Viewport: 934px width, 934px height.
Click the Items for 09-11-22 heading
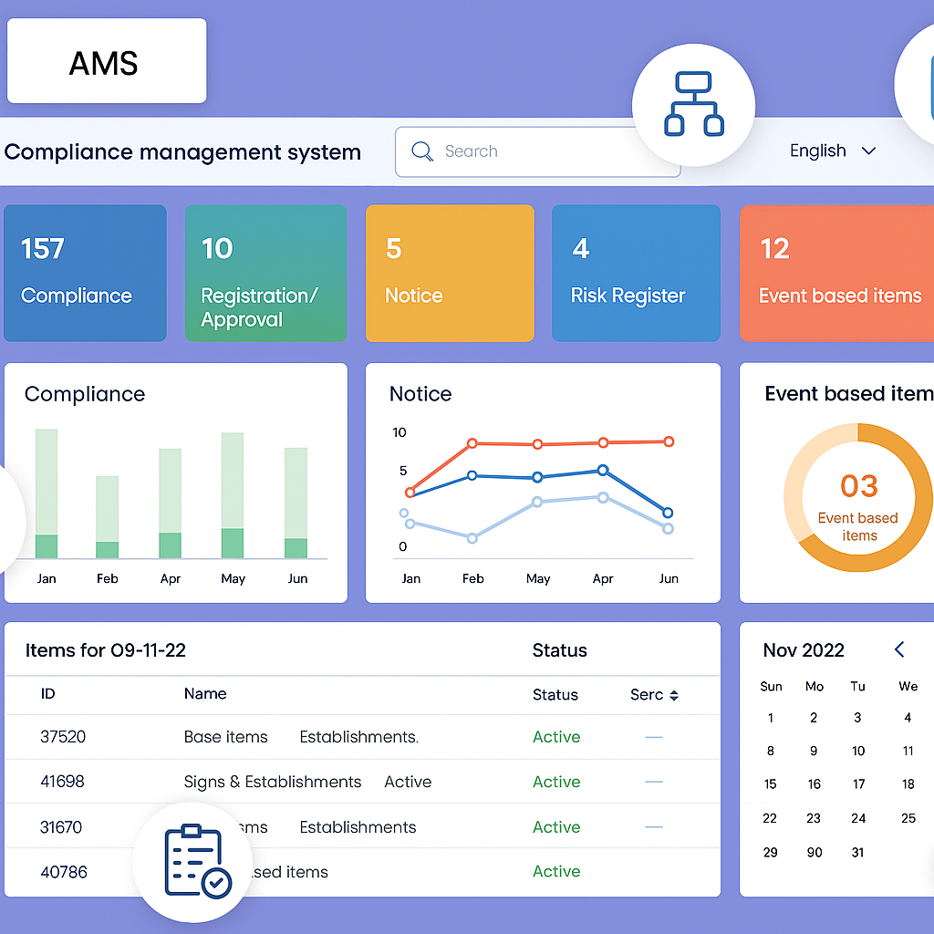[106, 649]
